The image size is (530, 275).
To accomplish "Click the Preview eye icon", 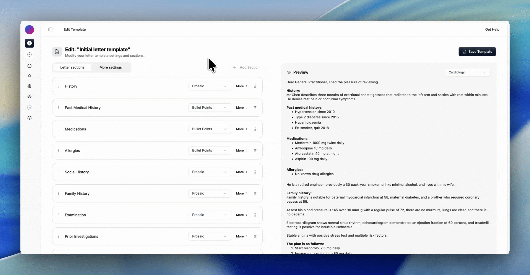I will click(289, 72).
